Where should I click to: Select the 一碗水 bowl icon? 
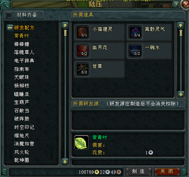click(135, 51)
